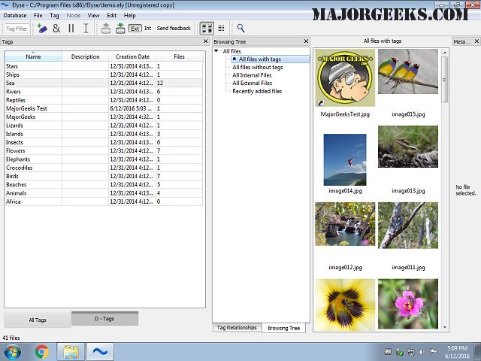Close the Tags panel
The image size is (481, 361).
pos(205,41)
